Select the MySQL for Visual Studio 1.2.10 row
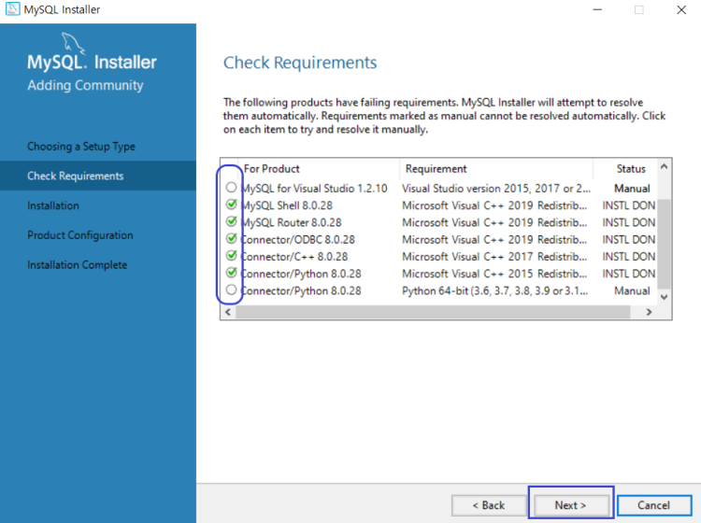This screenshot has width=701, height=523. [439, 189]
